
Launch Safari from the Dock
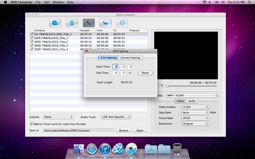coord(92,149)
